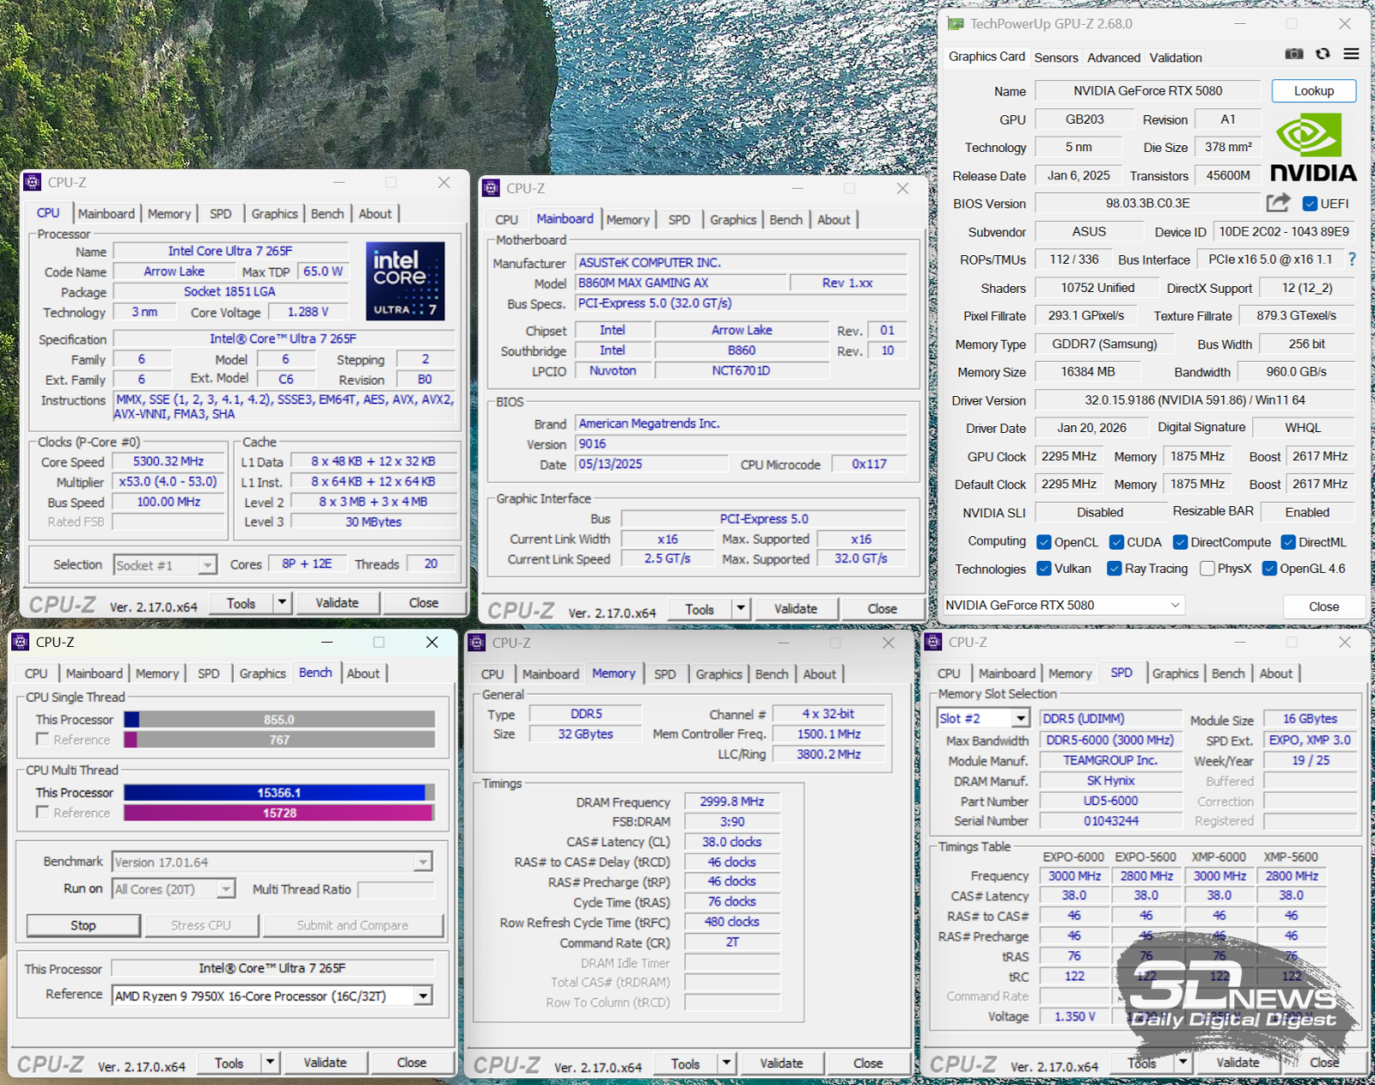
Task: Expand the Memory Slot #2 dropdown
Action: (1020, 718)
